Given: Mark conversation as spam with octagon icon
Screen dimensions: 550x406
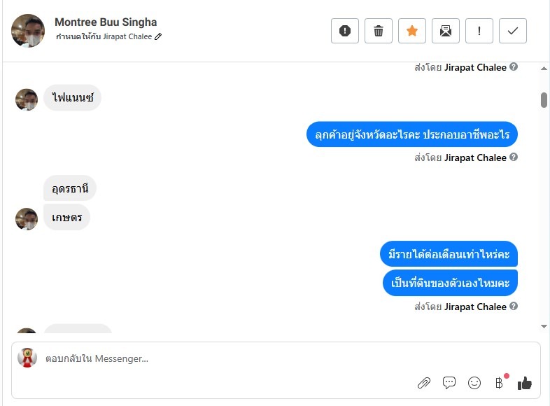Looking at the screenshot, I should click(345, 31).
